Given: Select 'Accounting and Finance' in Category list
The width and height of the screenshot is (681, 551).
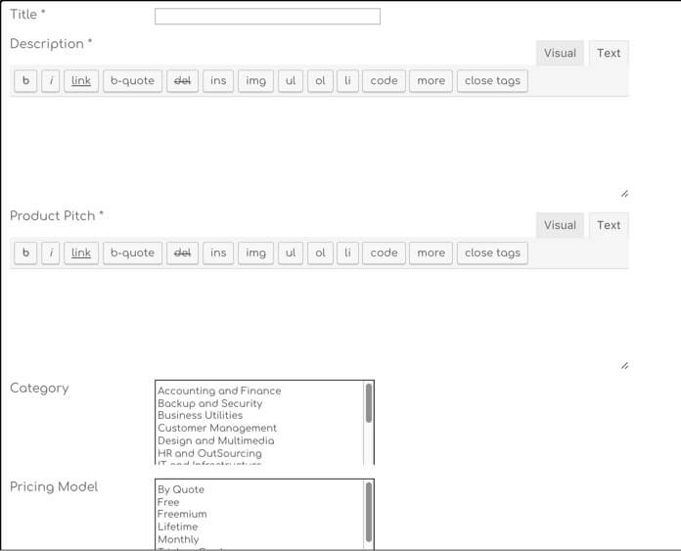Looking at the screenshot, I should click(x=219, y=390).
